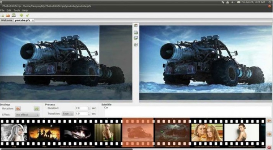Switch to the Welcome tab
Screen dimensions: 273x150
click(7, 20)
